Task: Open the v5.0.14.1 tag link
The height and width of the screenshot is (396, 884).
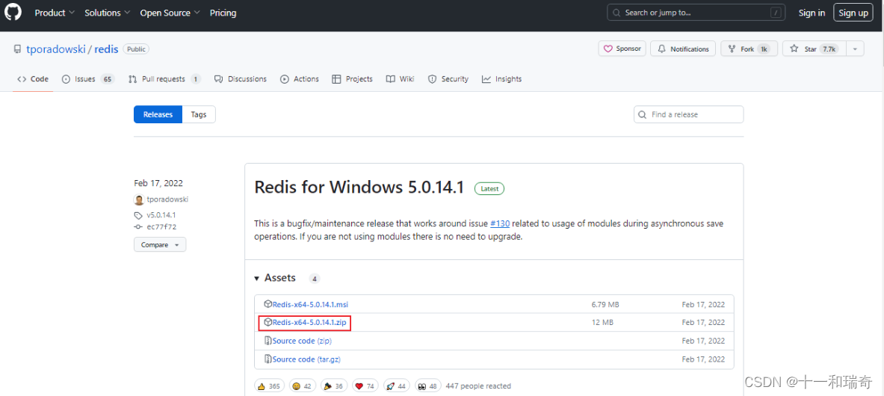Action: (161, 215)
